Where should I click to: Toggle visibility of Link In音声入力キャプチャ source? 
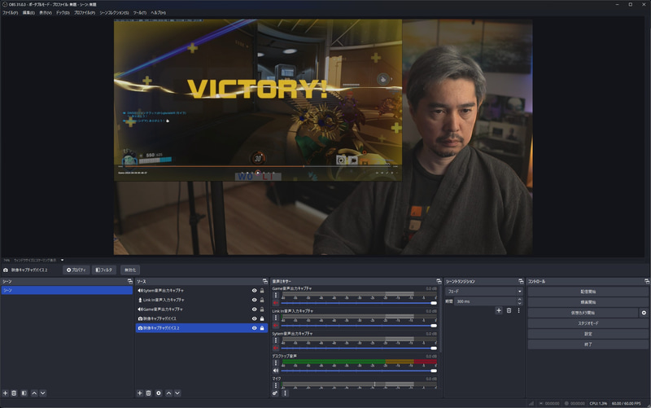click(255, 300)
